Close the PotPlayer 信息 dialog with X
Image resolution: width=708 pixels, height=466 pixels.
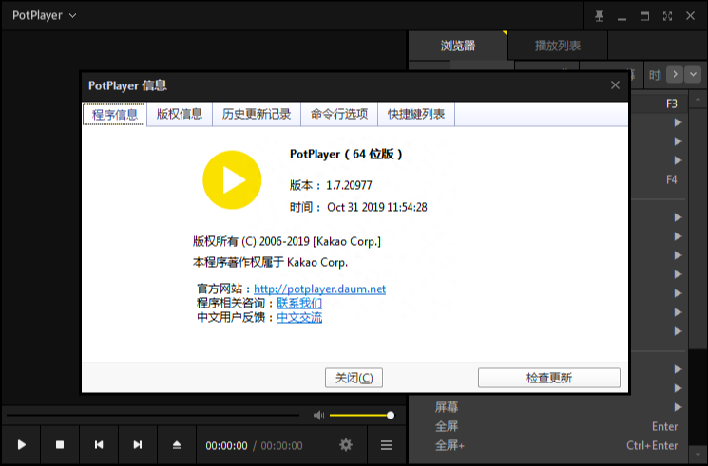point(615,85)
